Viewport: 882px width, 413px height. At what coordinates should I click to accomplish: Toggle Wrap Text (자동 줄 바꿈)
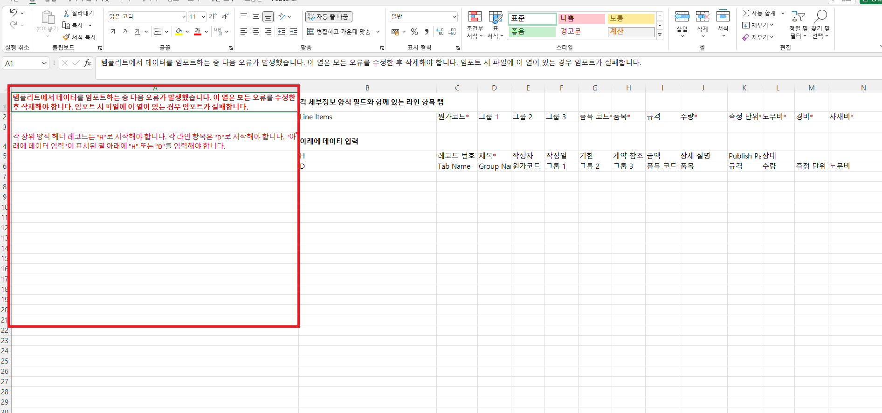(329, 17)
